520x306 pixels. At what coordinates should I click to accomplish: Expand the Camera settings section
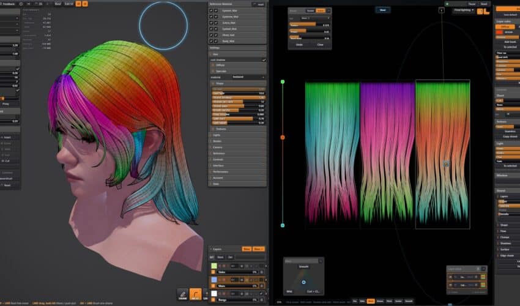(x=237, y=147)
